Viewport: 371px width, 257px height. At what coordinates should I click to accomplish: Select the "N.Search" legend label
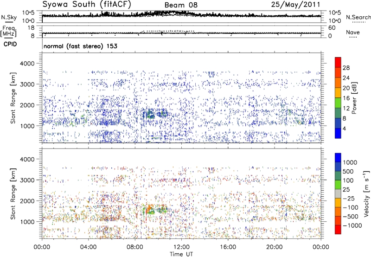[358, 17]
